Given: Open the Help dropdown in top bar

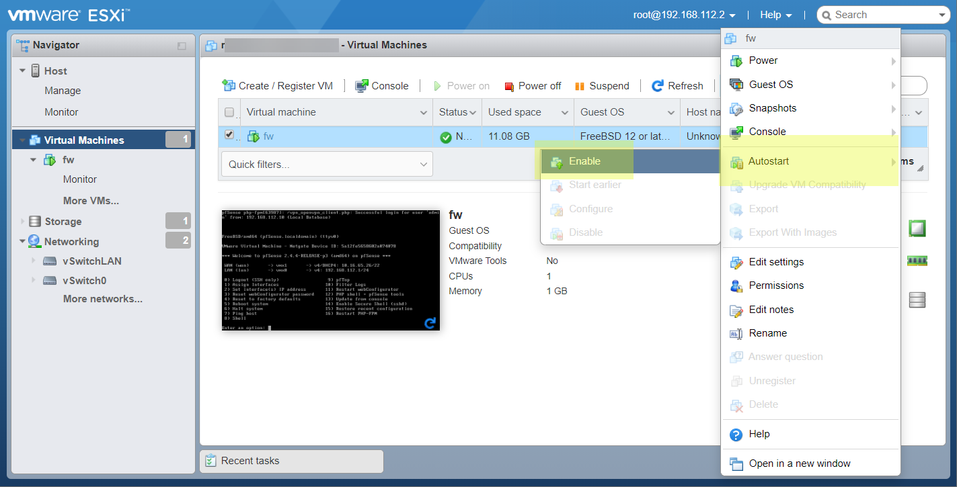Looking at the screenshot, I should pyautogui.click(x=776, y=15).
